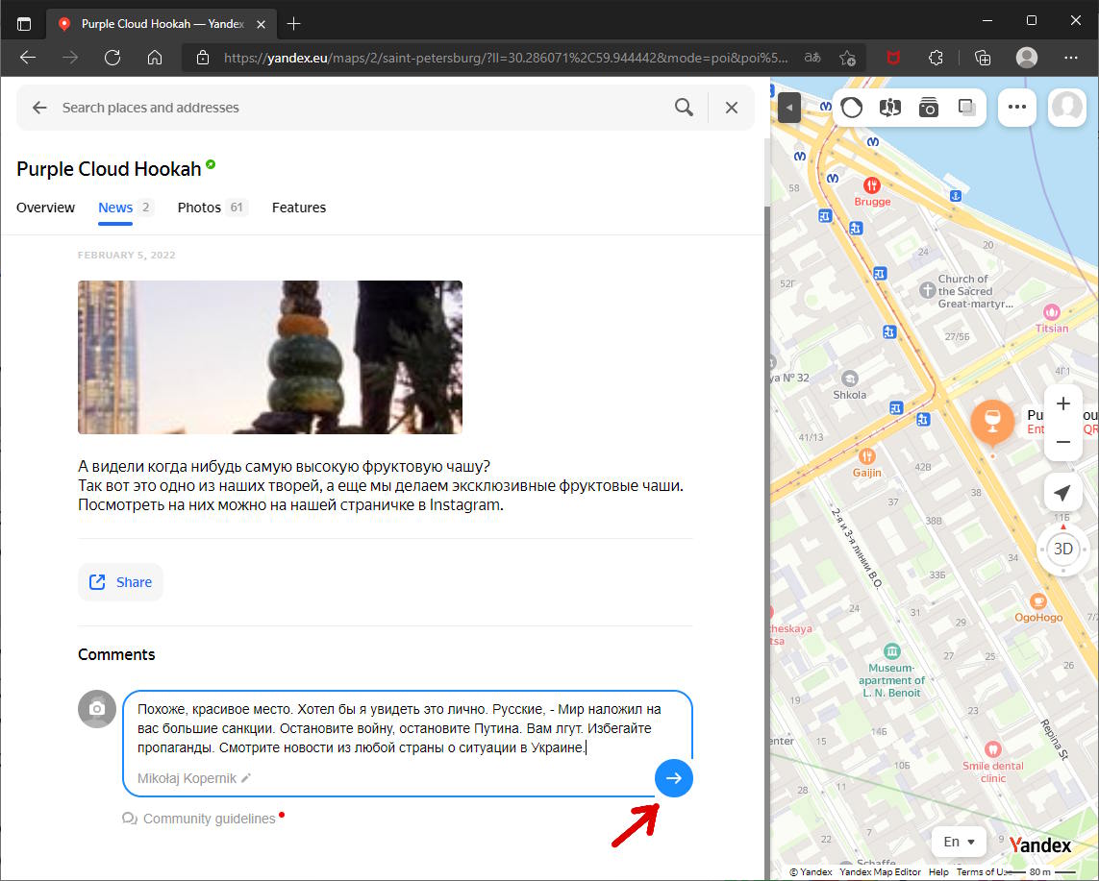
Task: Clear the search with the X icon
Action: (731, 108)
